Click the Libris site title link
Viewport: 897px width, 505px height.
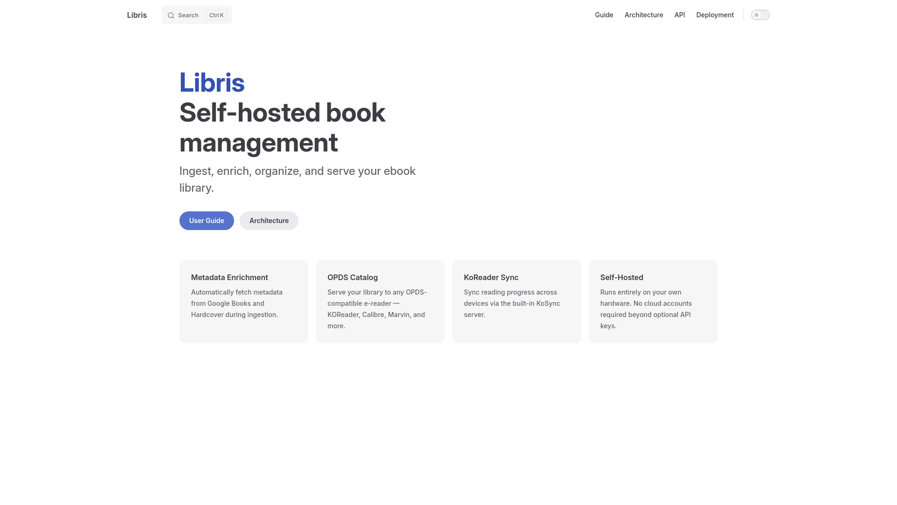(137, 15)
